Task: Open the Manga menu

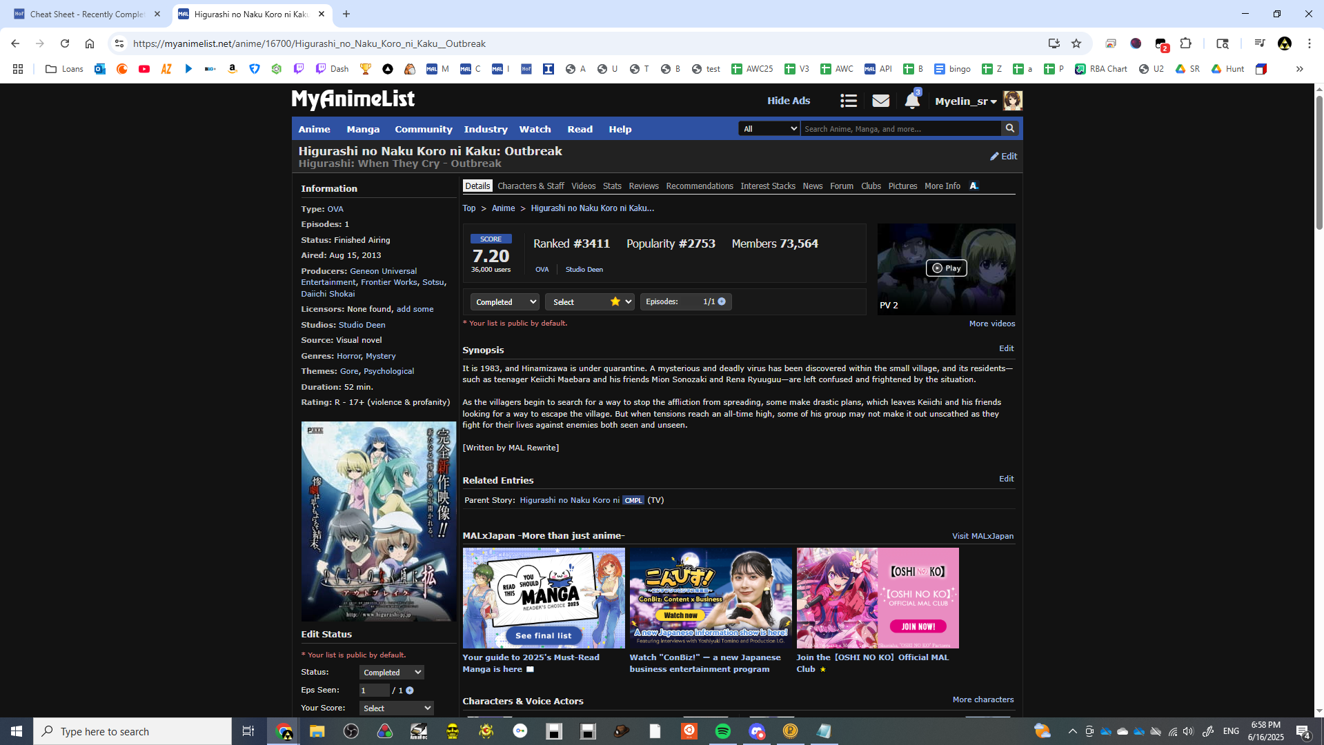Action: click(363, 129)
